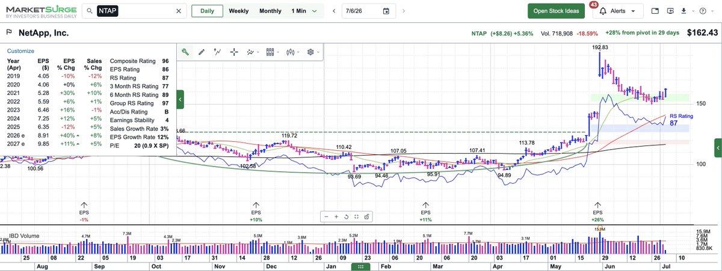The image size is (722, 271).
Task: Switch to the Daily chart
Action: [x=207, y=11]
